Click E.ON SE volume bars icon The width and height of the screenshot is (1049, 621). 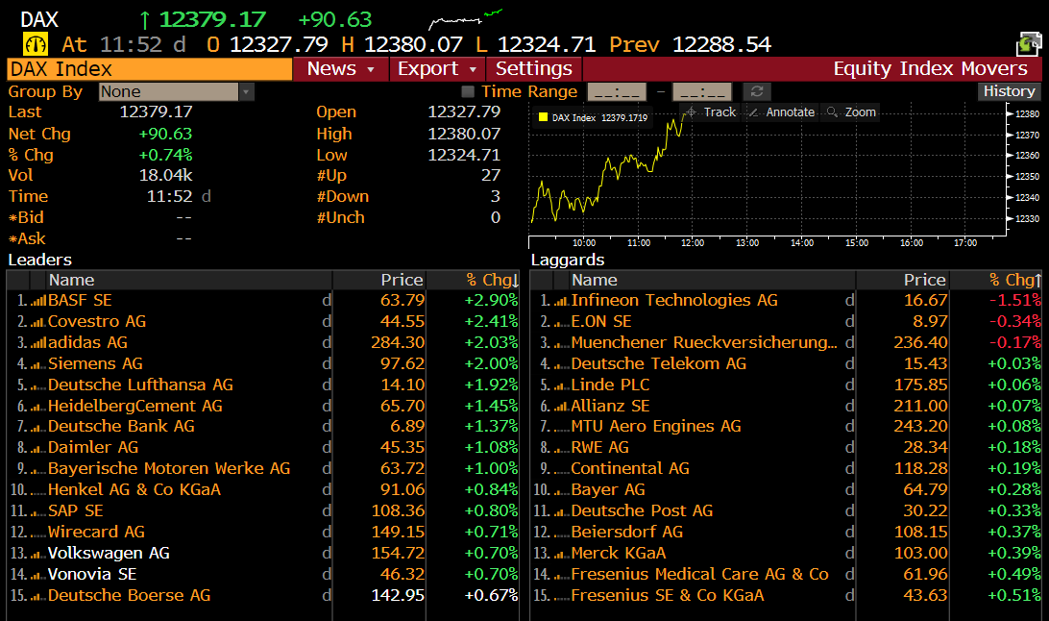coord(561,323)
